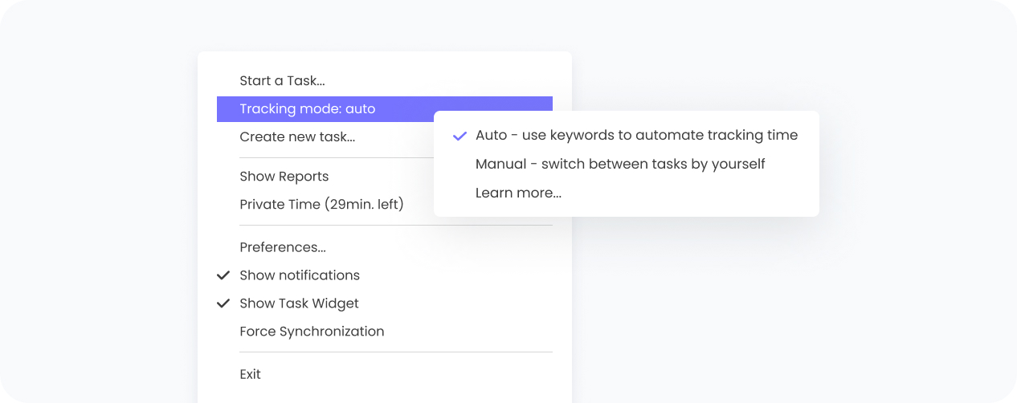Image resolution: width=1017 pixels, height=403 pixels.
Task: Choose Exit to quit the app
Action: [250, 373]
